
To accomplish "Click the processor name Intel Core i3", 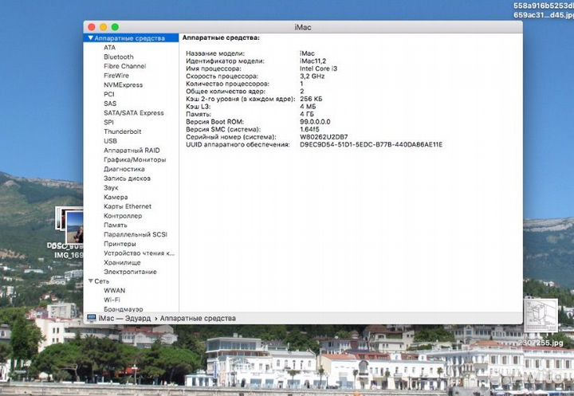I will (318, 69).
